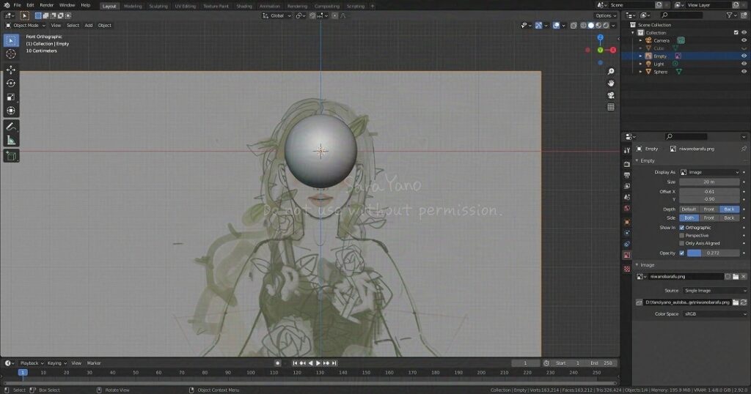This screenshot has width=751, height=394.
Task: Open the Object Mode dropdown
Action: point(26,26)
